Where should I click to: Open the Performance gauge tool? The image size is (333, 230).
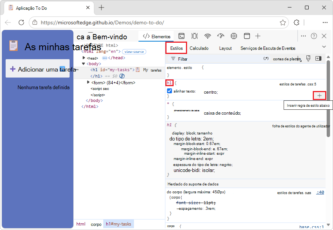click(221, 36)
